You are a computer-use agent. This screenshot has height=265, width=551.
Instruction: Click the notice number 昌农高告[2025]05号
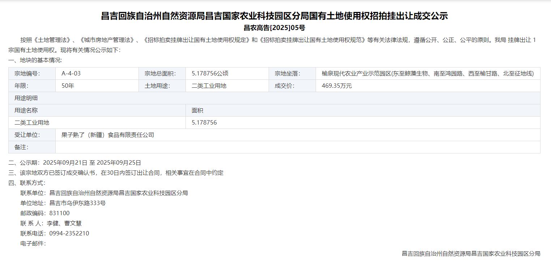(274, 28)
